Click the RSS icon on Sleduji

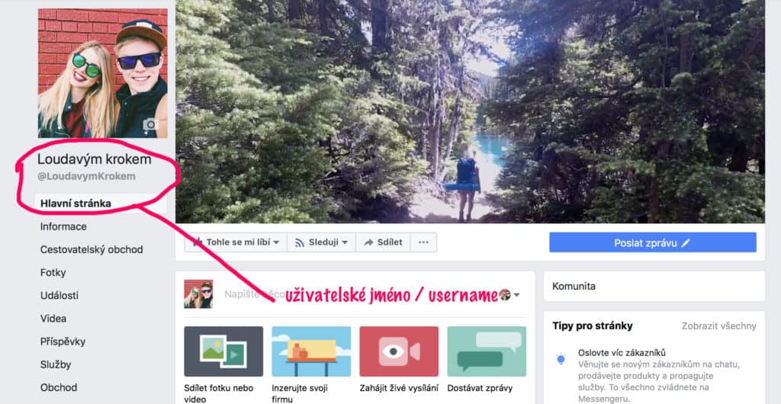299,243
